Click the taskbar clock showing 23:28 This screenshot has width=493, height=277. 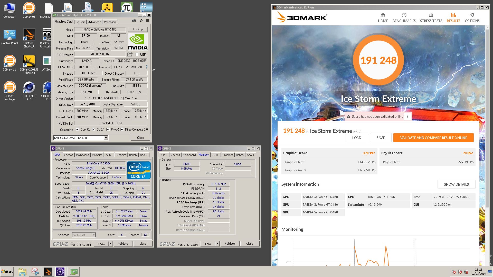478,272
